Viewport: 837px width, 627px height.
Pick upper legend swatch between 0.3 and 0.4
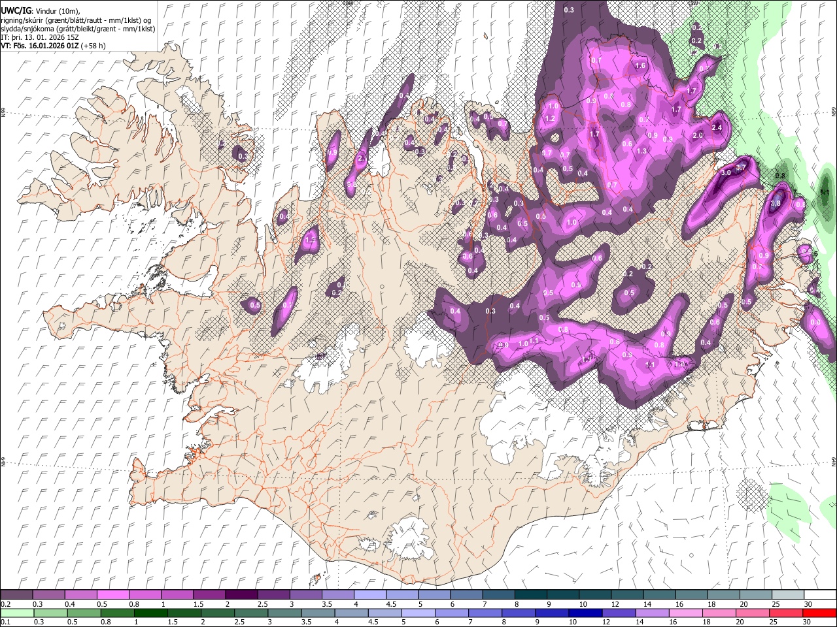tap(48, 595)
